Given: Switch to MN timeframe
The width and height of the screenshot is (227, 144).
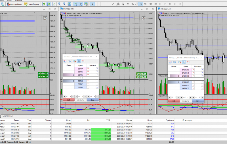Looking at the screenshot, I should pos(180,4).
